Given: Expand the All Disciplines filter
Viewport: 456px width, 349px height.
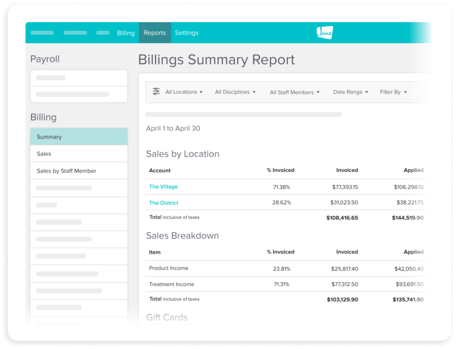Looking at the screenshot, I should tap(235, 92).
